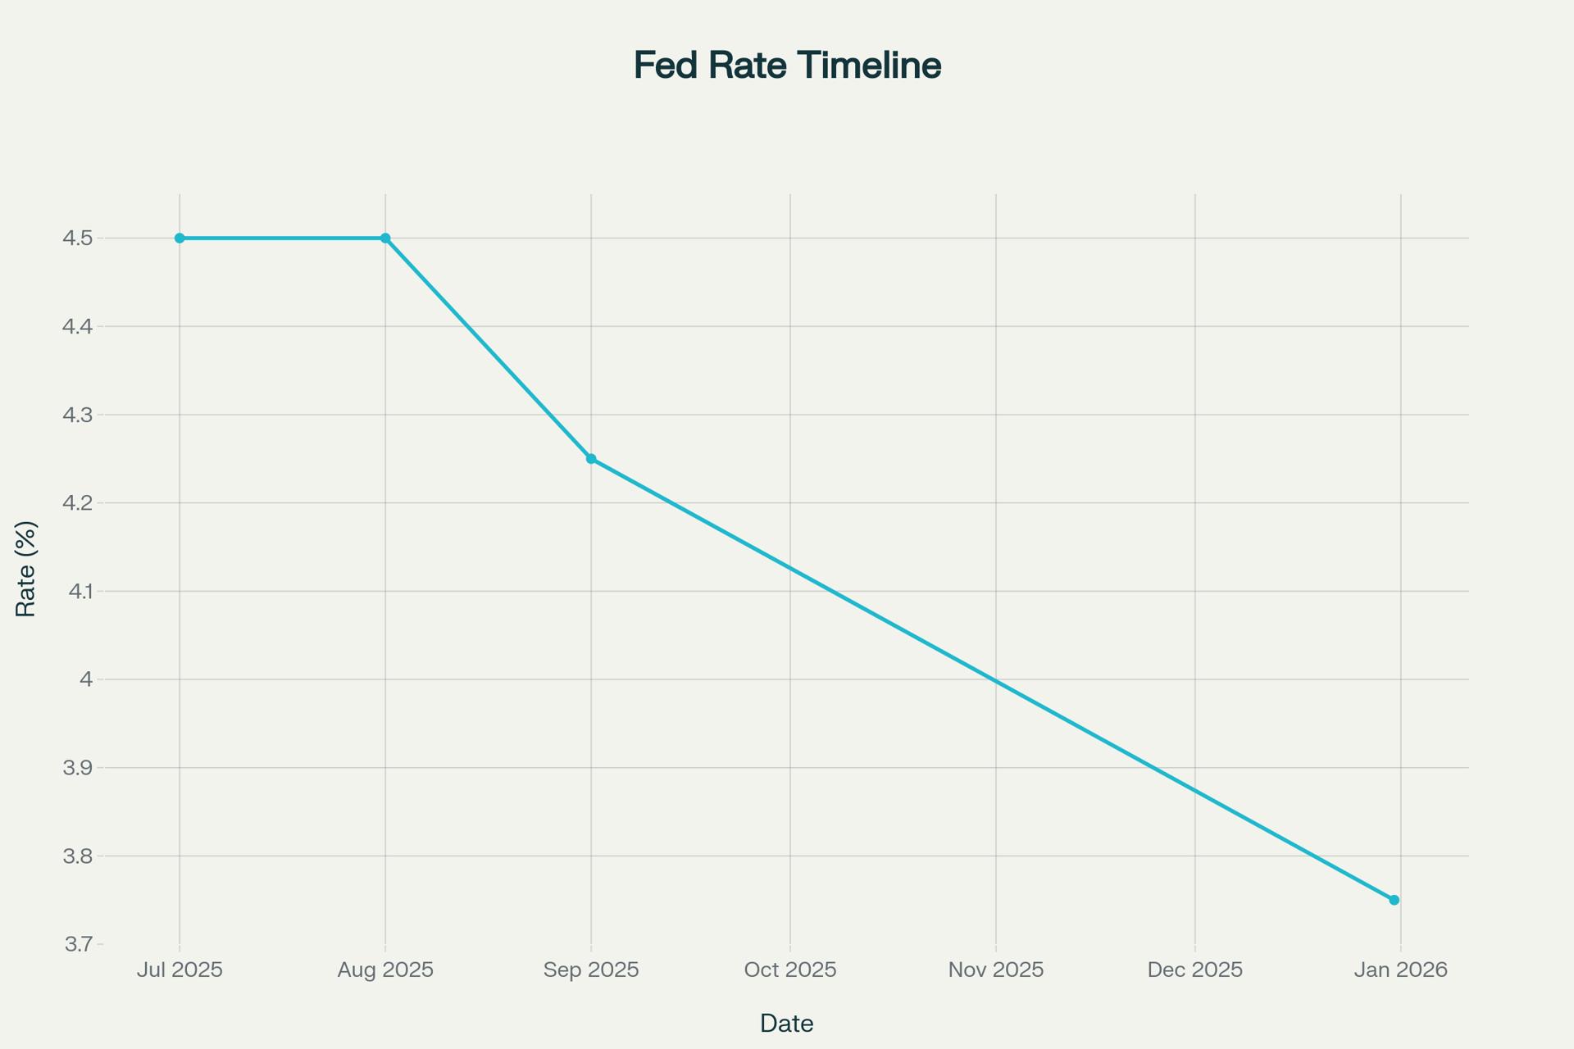Click the Sep 2025 x-axis label
Viewport: 1574px width, 1049px height.
(591, 970)
